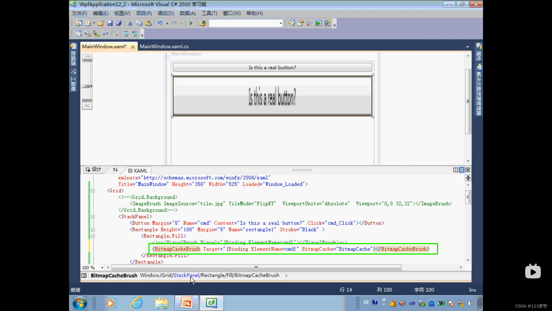The height and width of the screenshot is (311, 552).
Task: Select vertical split view layout
Action: click(455, 170)
